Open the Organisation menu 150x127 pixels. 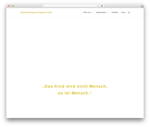101,12
